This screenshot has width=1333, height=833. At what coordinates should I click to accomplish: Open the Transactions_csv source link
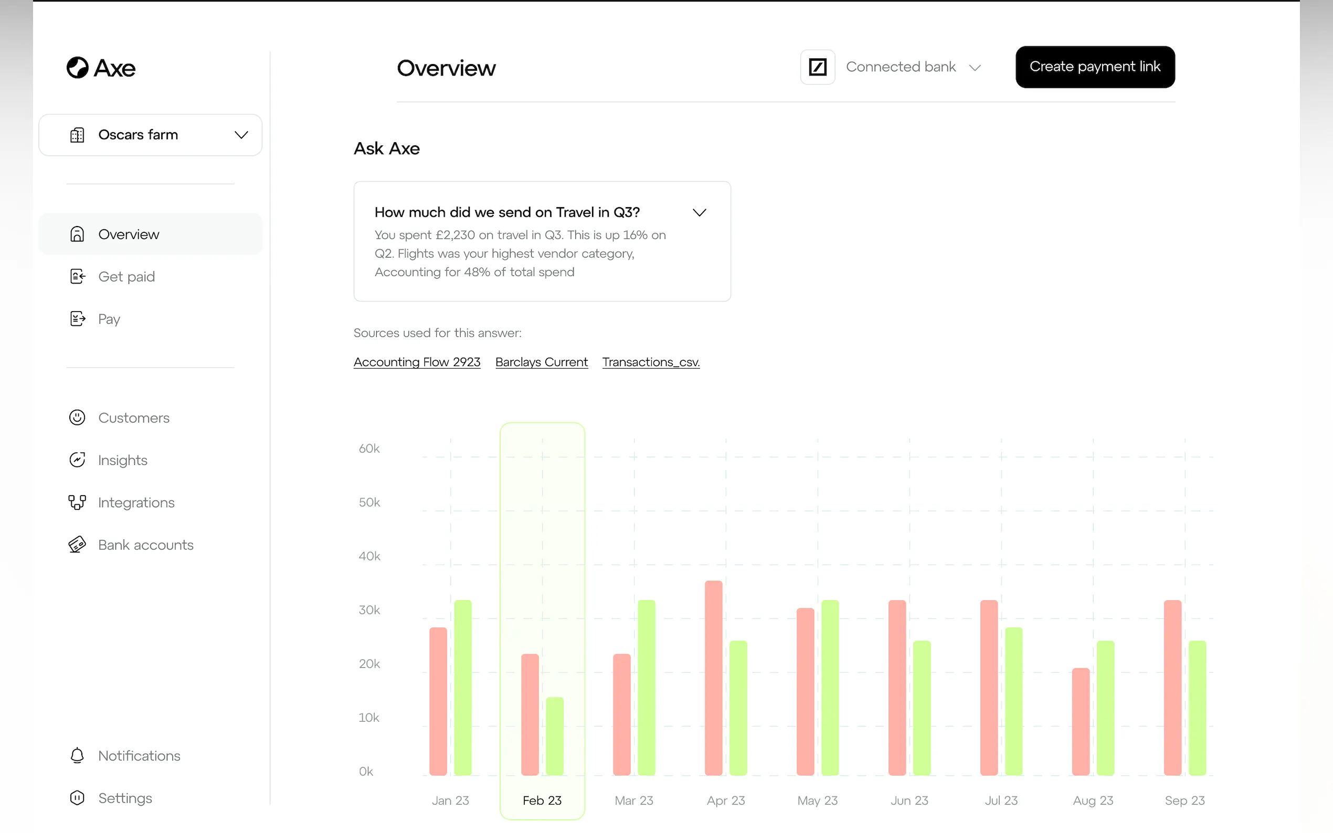(x=651, y=362)
